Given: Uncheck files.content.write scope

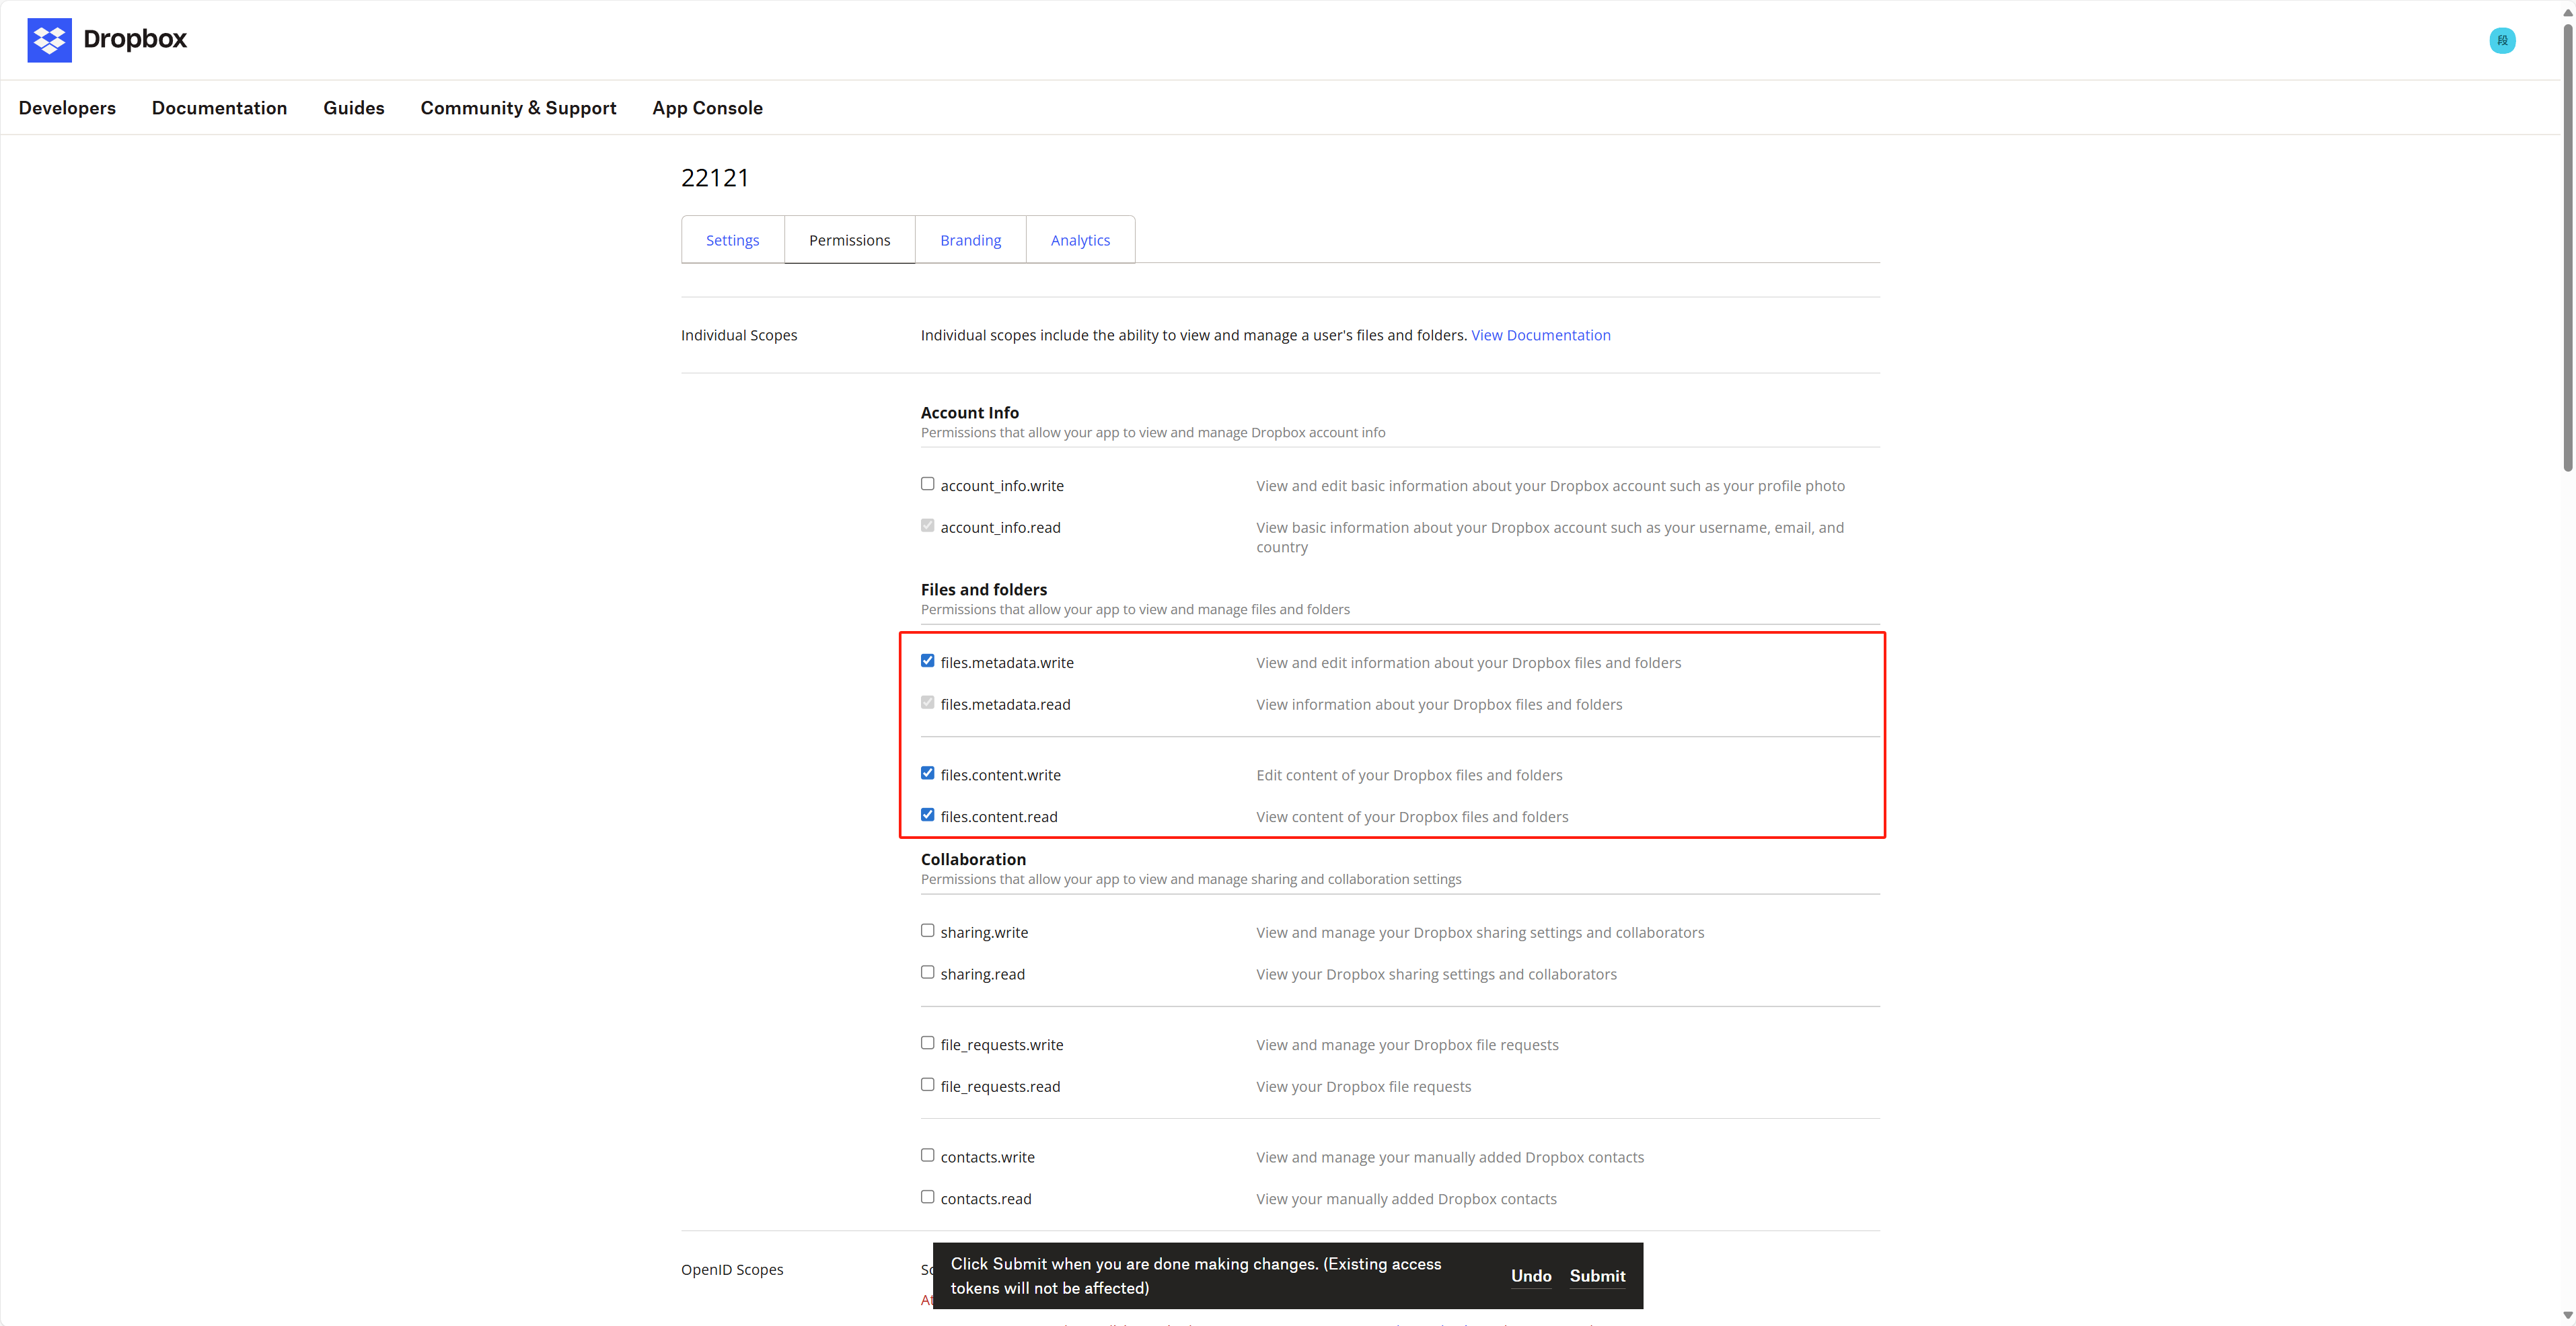Looking at the screenshot, I should tap(927, 773).
